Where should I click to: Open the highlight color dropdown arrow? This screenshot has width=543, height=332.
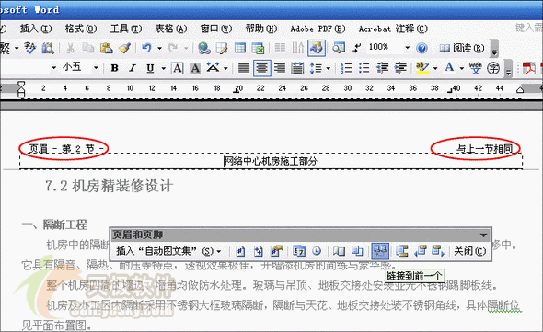[435, 68]
